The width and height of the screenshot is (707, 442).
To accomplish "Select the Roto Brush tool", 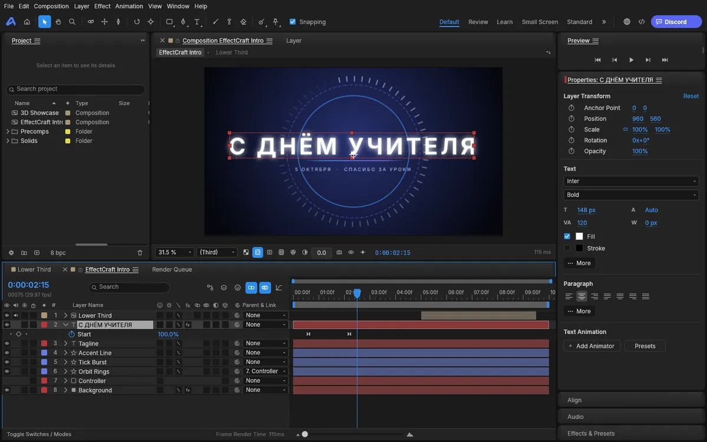I will pyautogui.click(x=262, y=22).
